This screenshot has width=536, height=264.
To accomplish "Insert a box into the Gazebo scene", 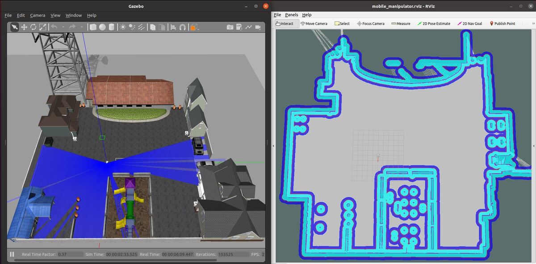I will (x=92, y=27).
